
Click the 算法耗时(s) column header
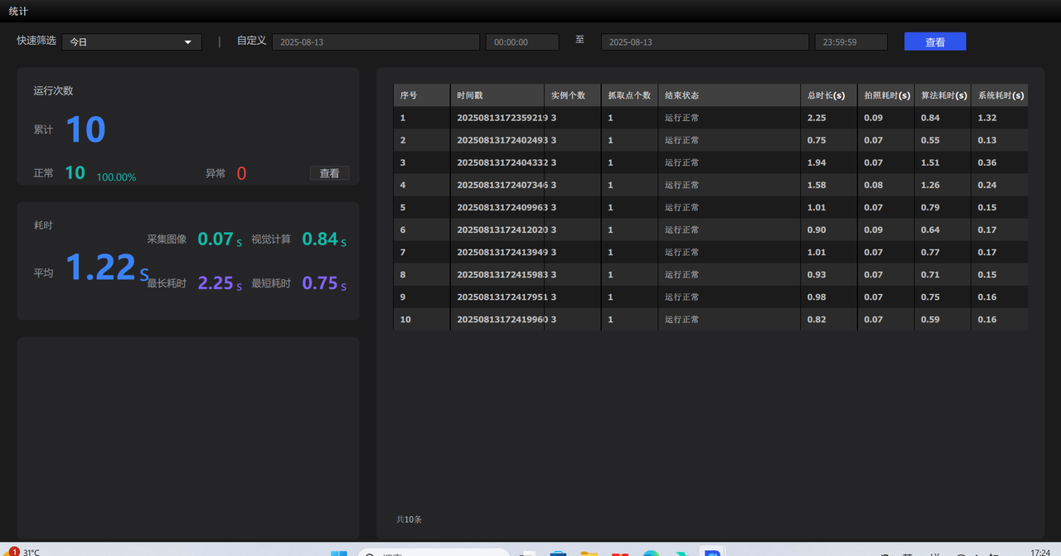[x=943, y=95]
